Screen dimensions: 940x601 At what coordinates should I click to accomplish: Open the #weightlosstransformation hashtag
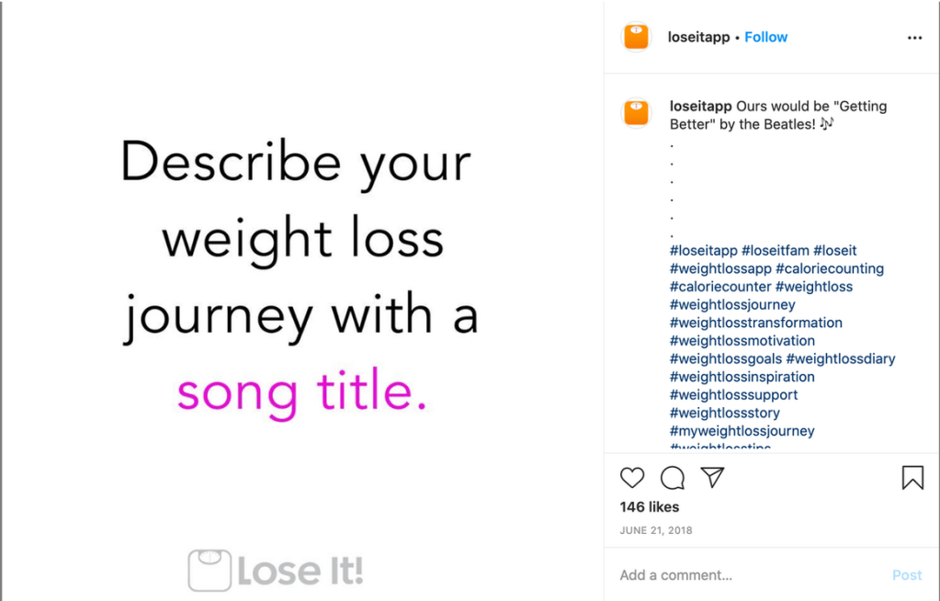755,323
